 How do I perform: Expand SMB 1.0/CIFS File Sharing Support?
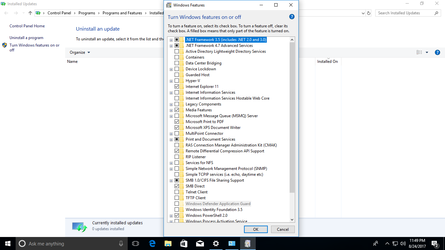[171, 181]
